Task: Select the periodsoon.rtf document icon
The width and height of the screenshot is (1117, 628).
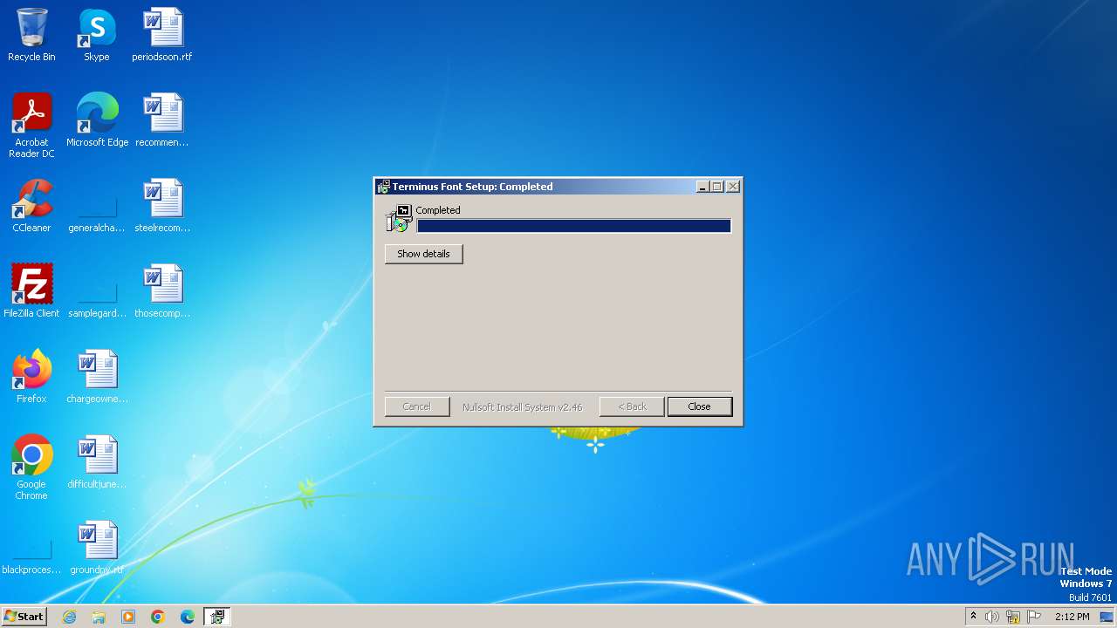Action: click(x=162, y=35)
